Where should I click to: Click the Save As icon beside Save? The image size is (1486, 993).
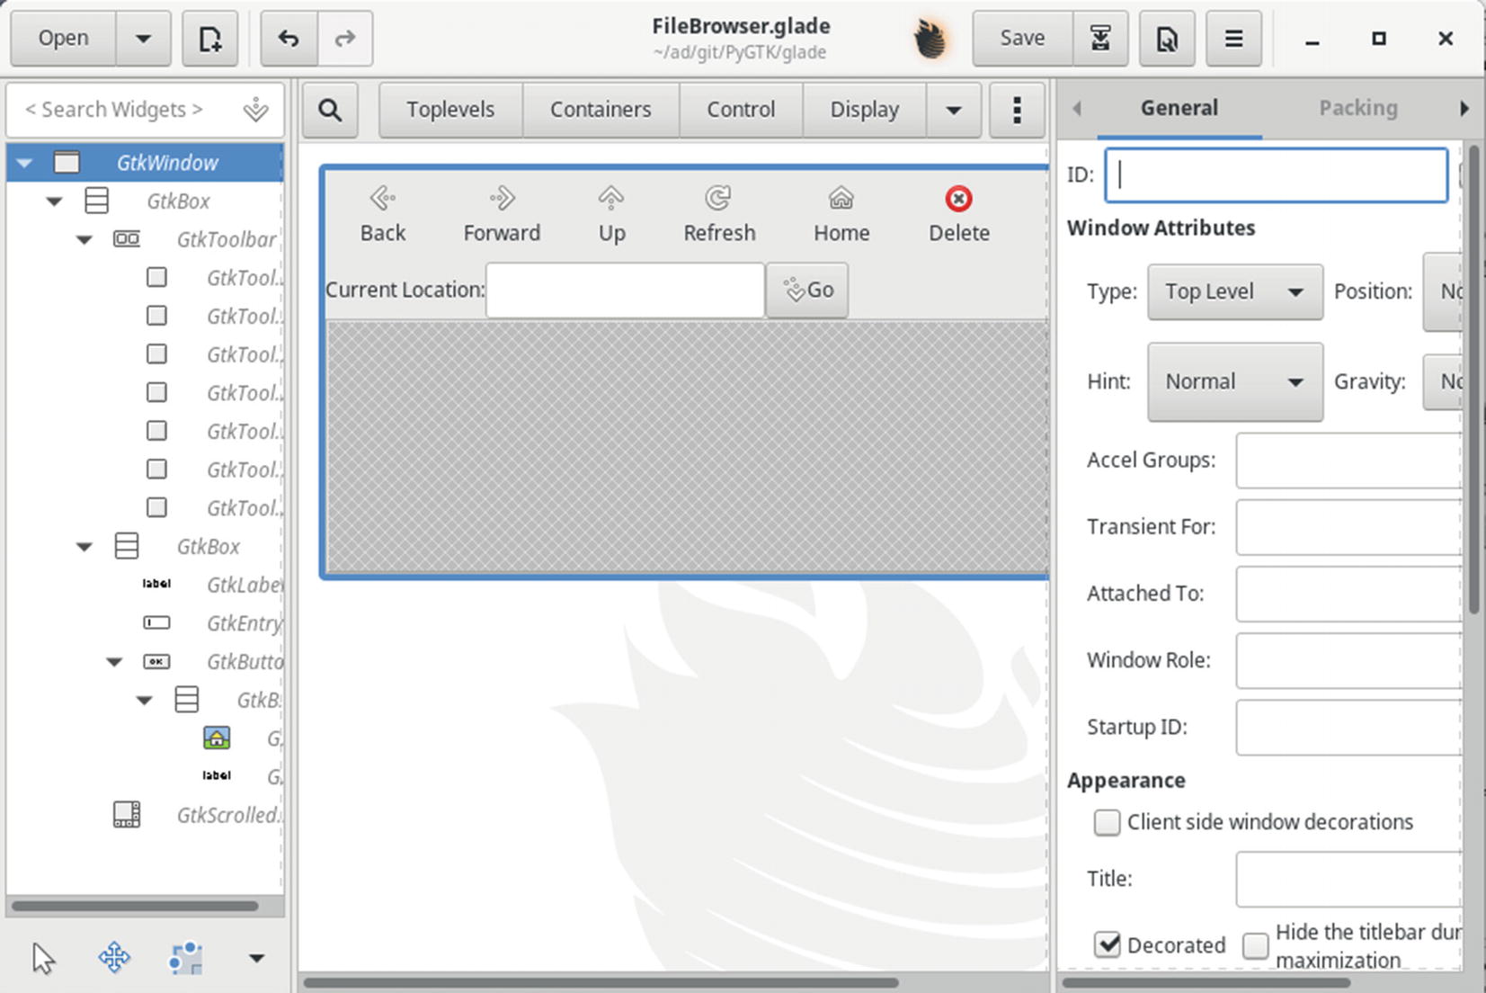pos(1100,39)
